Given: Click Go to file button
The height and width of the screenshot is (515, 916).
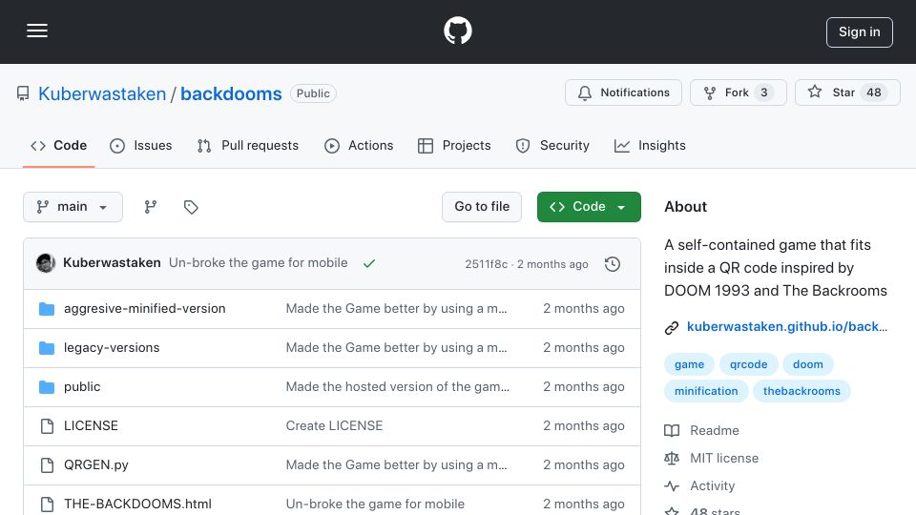Looking at the screenshot, I should 482,207.
